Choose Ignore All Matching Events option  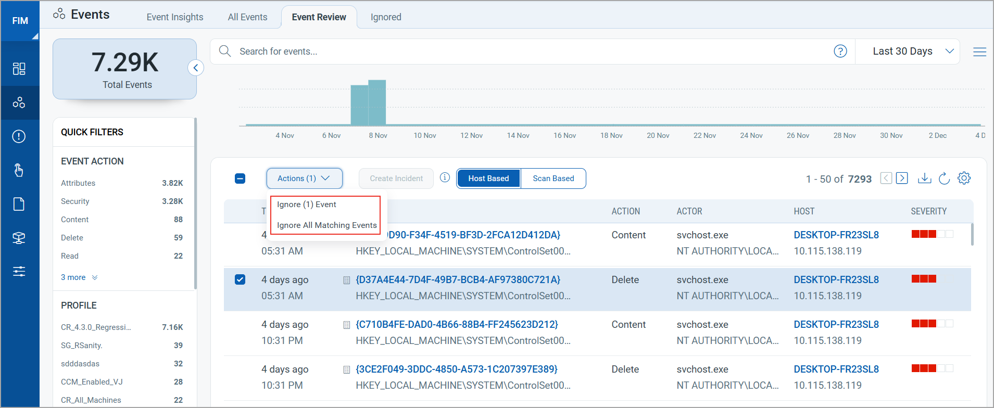coord(327,225)
